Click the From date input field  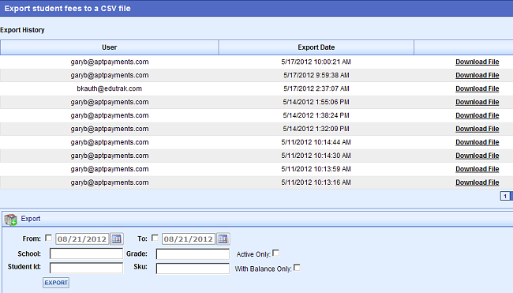[82, 239]
